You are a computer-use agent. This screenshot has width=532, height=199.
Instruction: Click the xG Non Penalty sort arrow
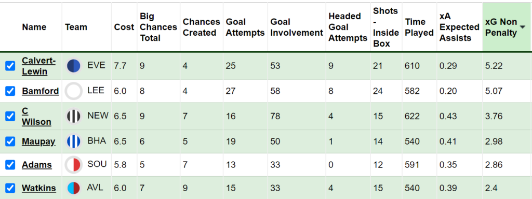tap(523, 27)
